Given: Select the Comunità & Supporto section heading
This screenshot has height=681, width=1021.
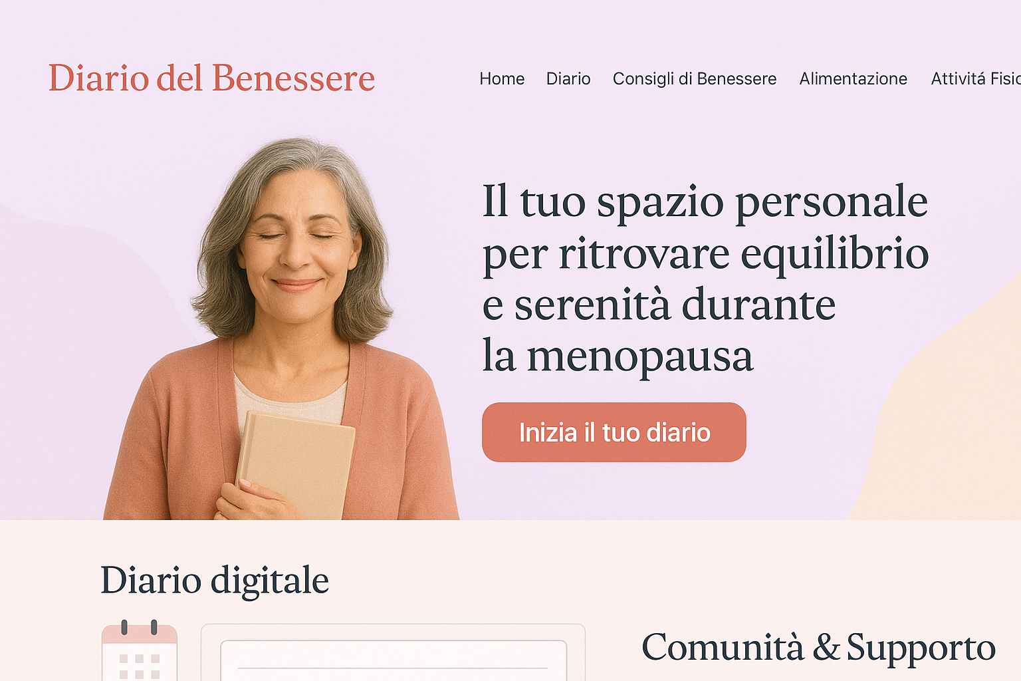Looking at the screenshot, I should (x=818, y=648).
